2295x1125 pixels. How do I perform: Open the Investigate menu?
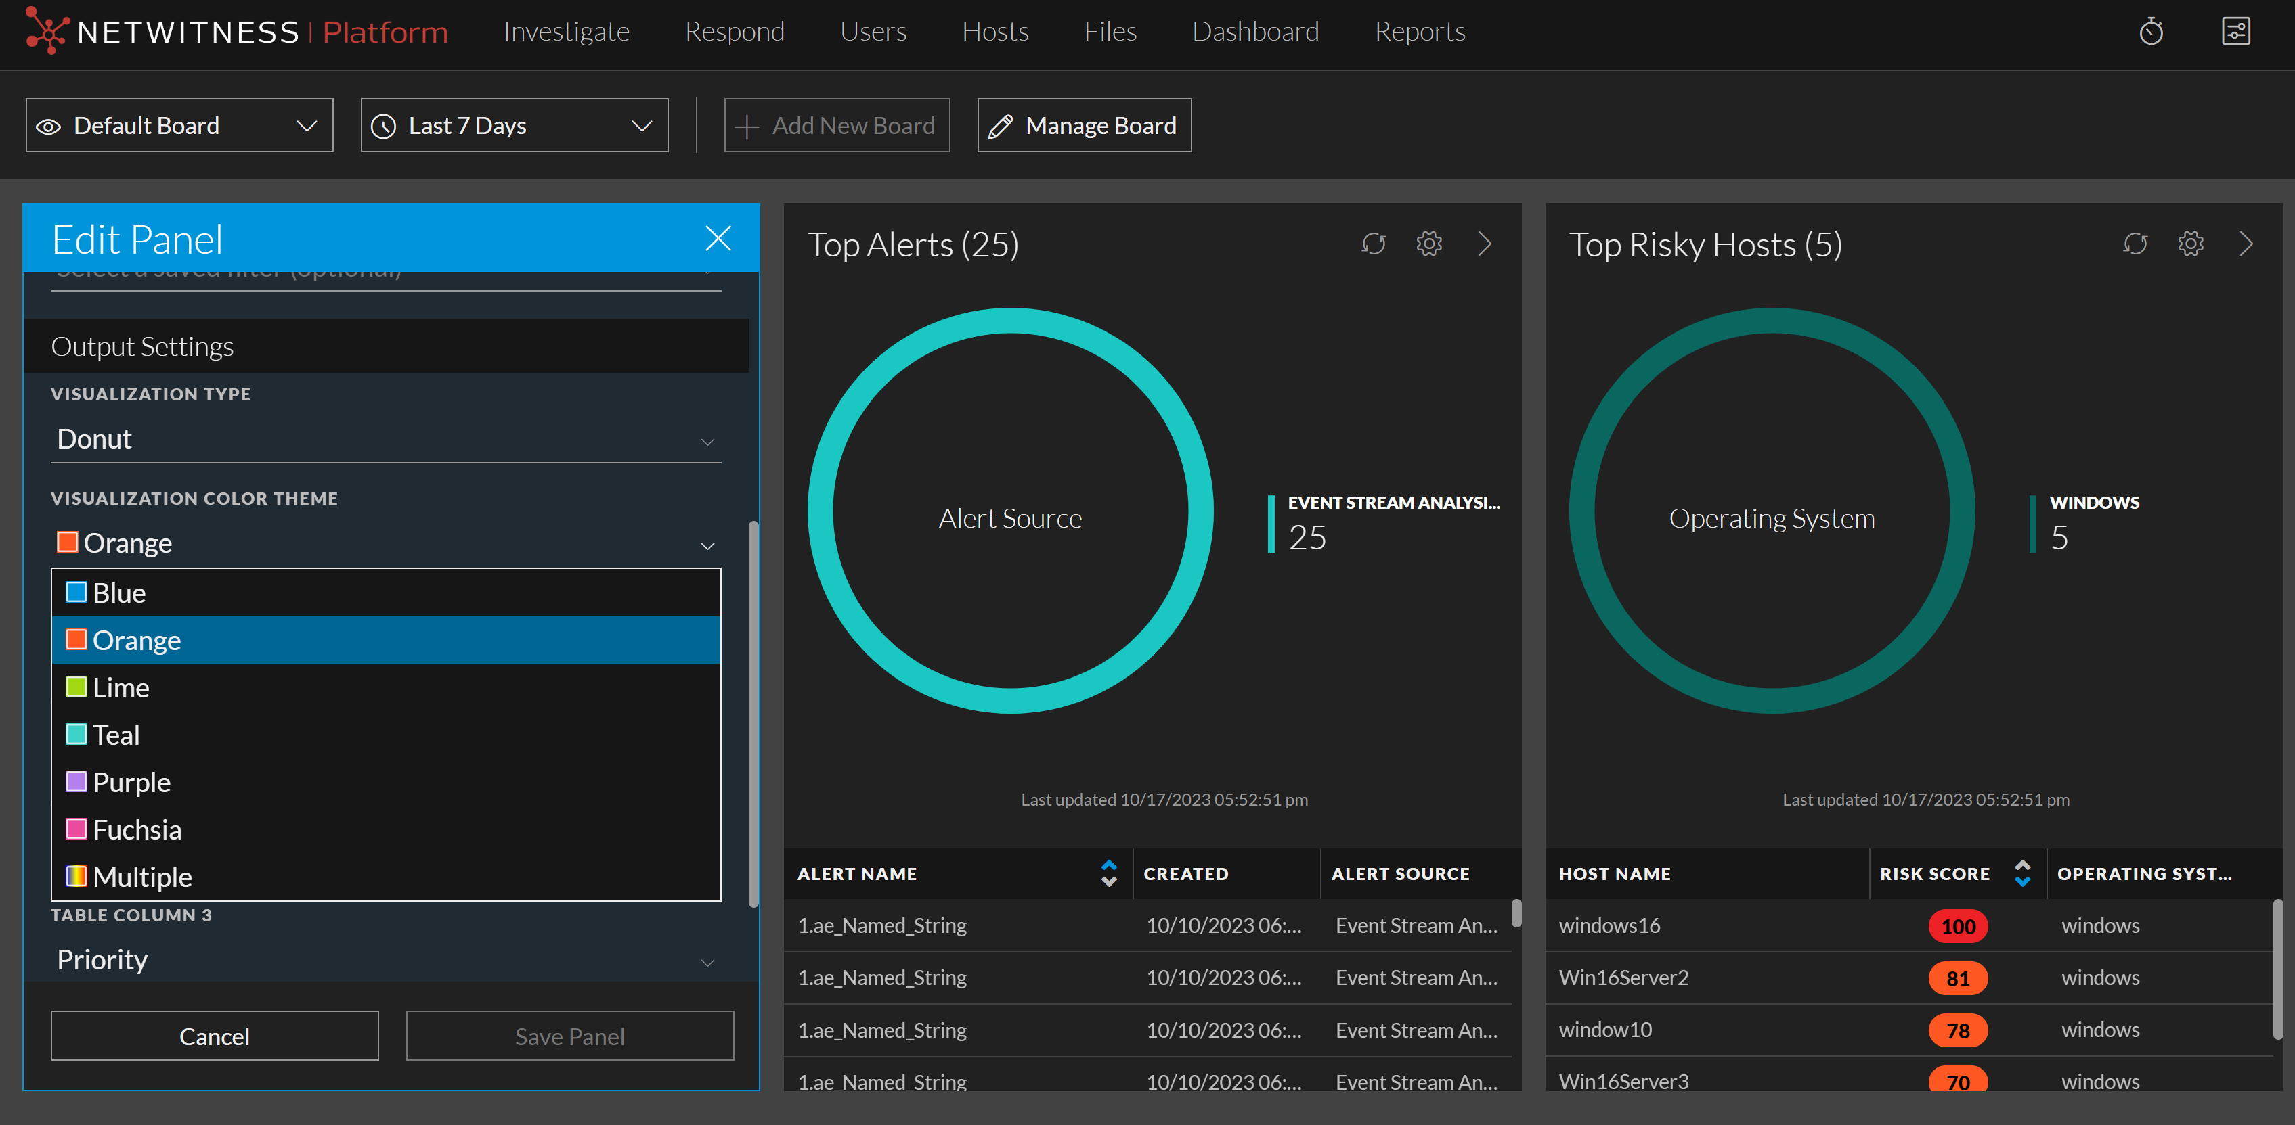pos(566,32)
